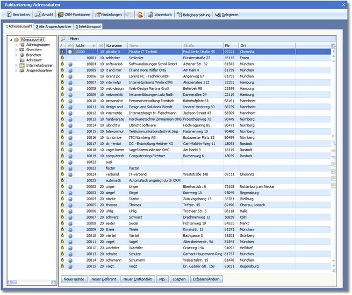
Task: Expand the Adressgruppen tree node
Action: tap(16, 45)
